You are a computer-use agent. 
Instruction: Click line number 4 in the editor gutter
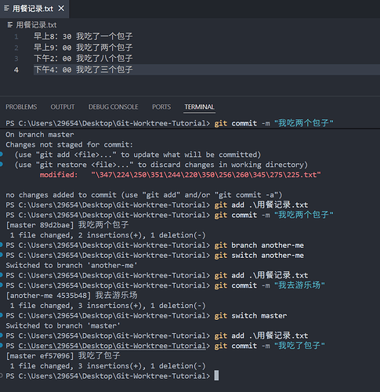tap(16, 70)
